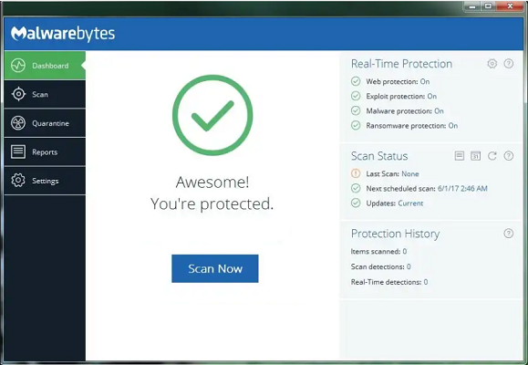The height and width of the screenshot is (365, 528).
Task: Click Web protection green check icon
Action: pyautogui.click(x=356, y=81)
